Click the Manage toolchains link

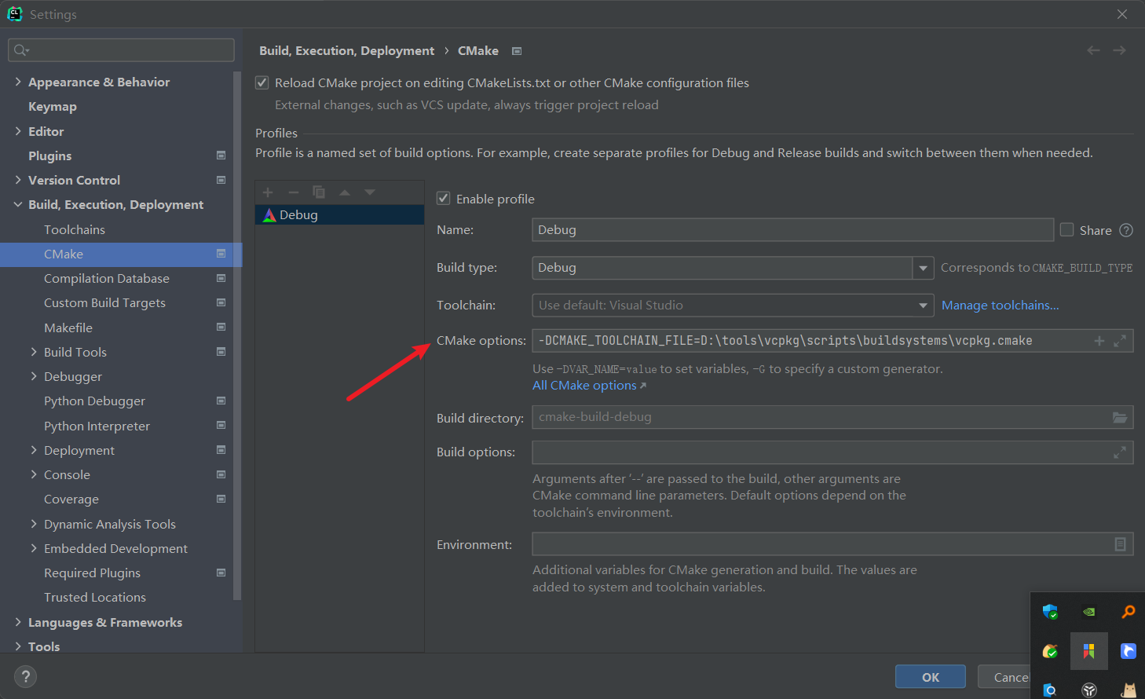(1000, 306)
